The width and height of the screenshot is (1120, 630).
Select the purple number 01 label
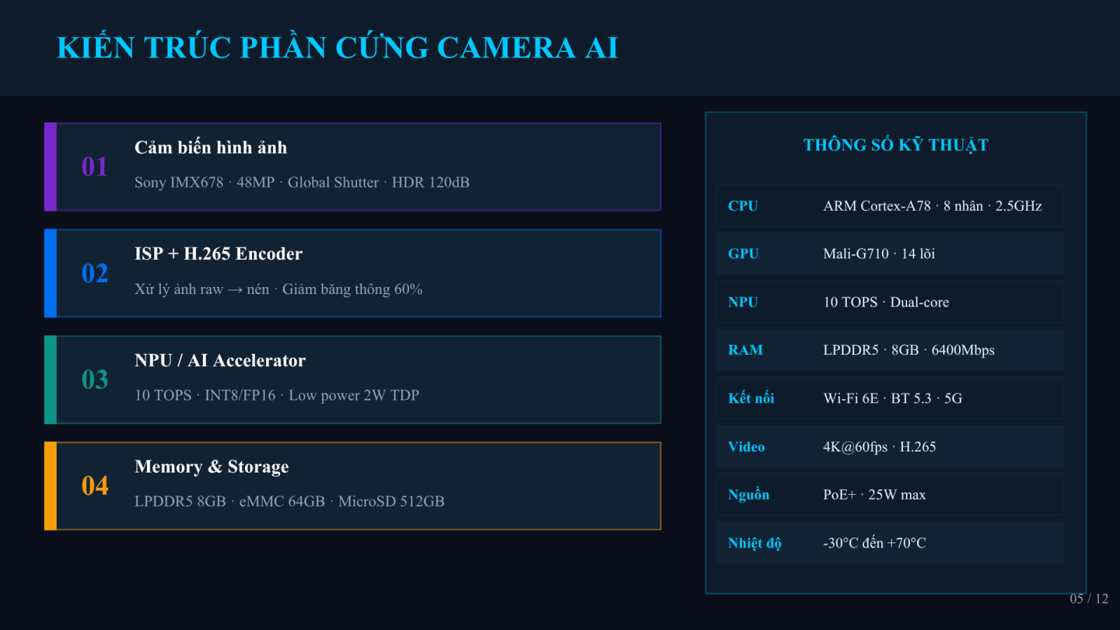click(x=94, y=167)
